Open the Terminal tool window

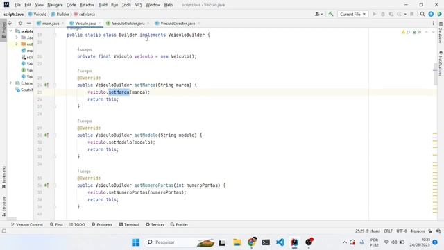point(129,224)
